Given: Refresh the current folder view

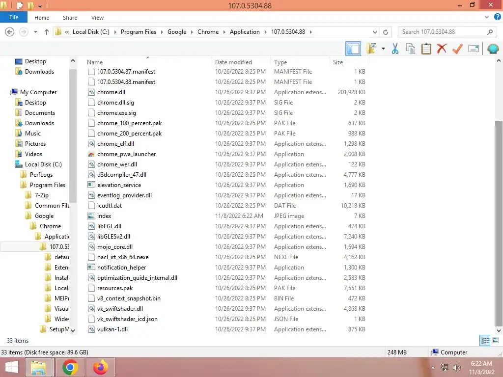Looking at the screenshot, I should coord(386,32).
